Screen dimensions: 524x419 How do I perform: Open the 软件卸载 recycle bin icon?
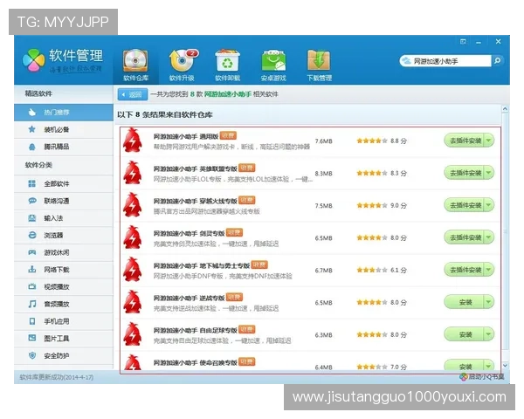click(x=228, y=65)
